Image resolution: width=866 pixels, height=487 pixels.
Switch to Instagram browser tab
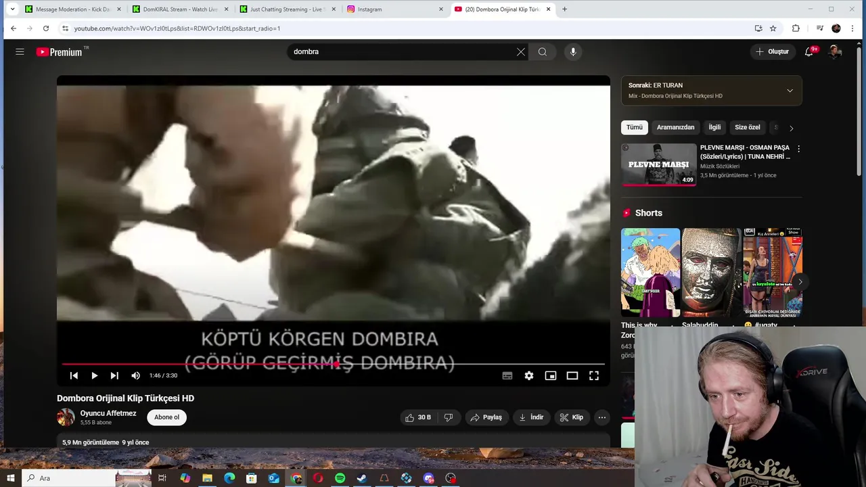click(395, 9)
